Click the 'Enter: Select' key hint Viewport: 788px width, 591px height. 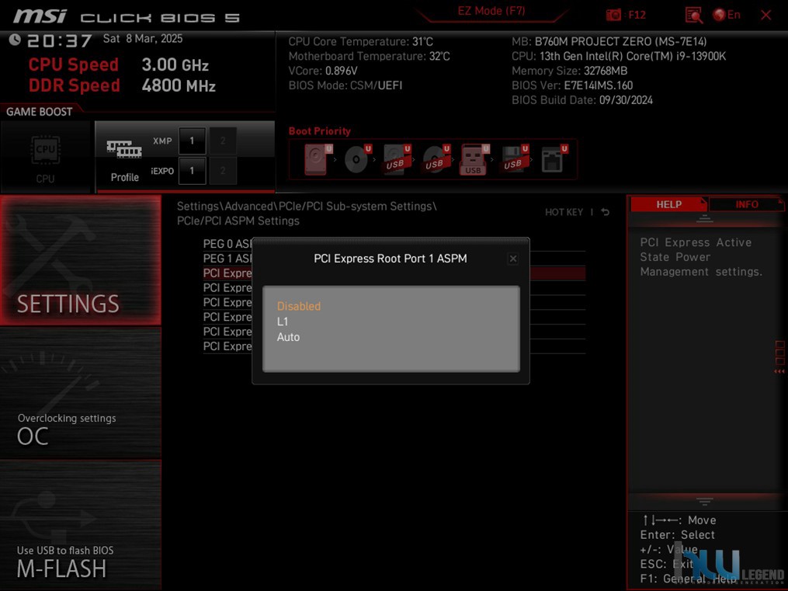[677, 535]
